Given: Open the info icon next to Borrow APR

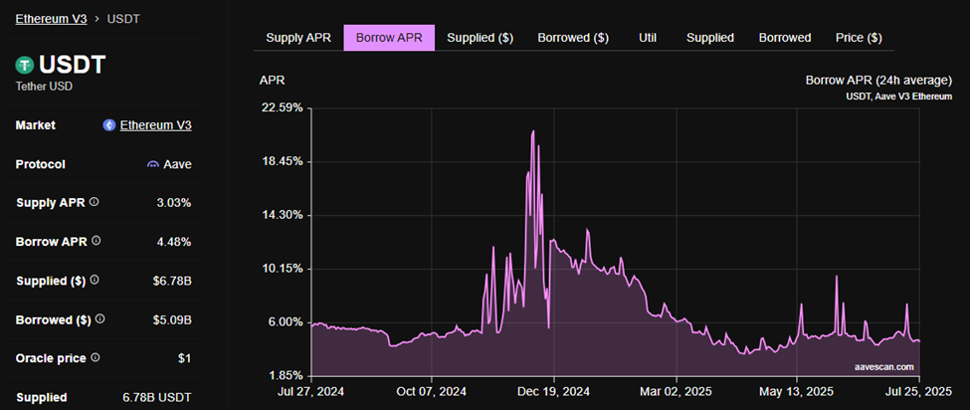Looking at the screenshot, I should click(97, 241).
